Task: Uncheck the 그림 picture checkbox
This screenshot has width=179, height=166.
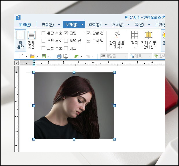Action: click(66, 33)
